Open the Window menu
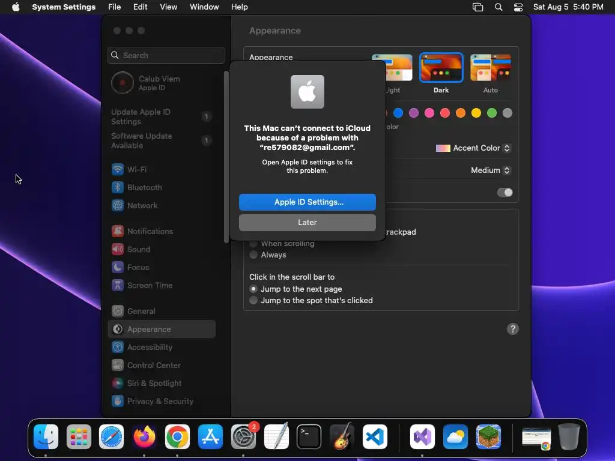The height and width of the screenshot is (461, 615). click(204, 7)
